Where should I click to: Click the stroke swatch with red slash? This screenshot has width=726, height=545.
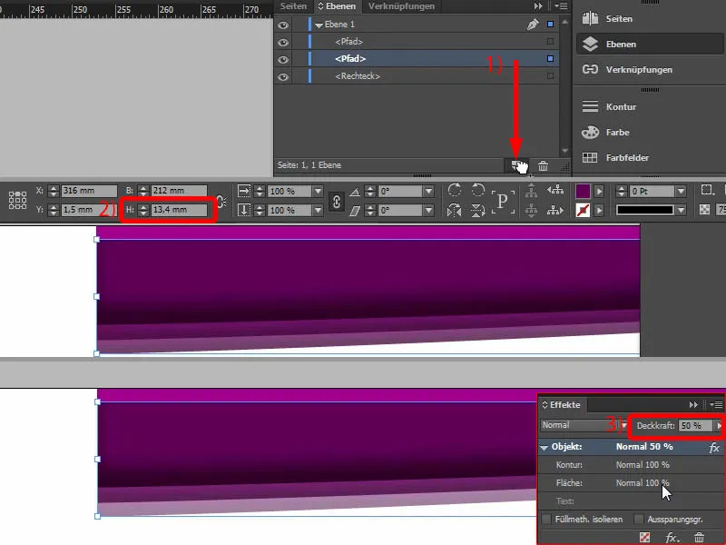[x=583, y=211]
